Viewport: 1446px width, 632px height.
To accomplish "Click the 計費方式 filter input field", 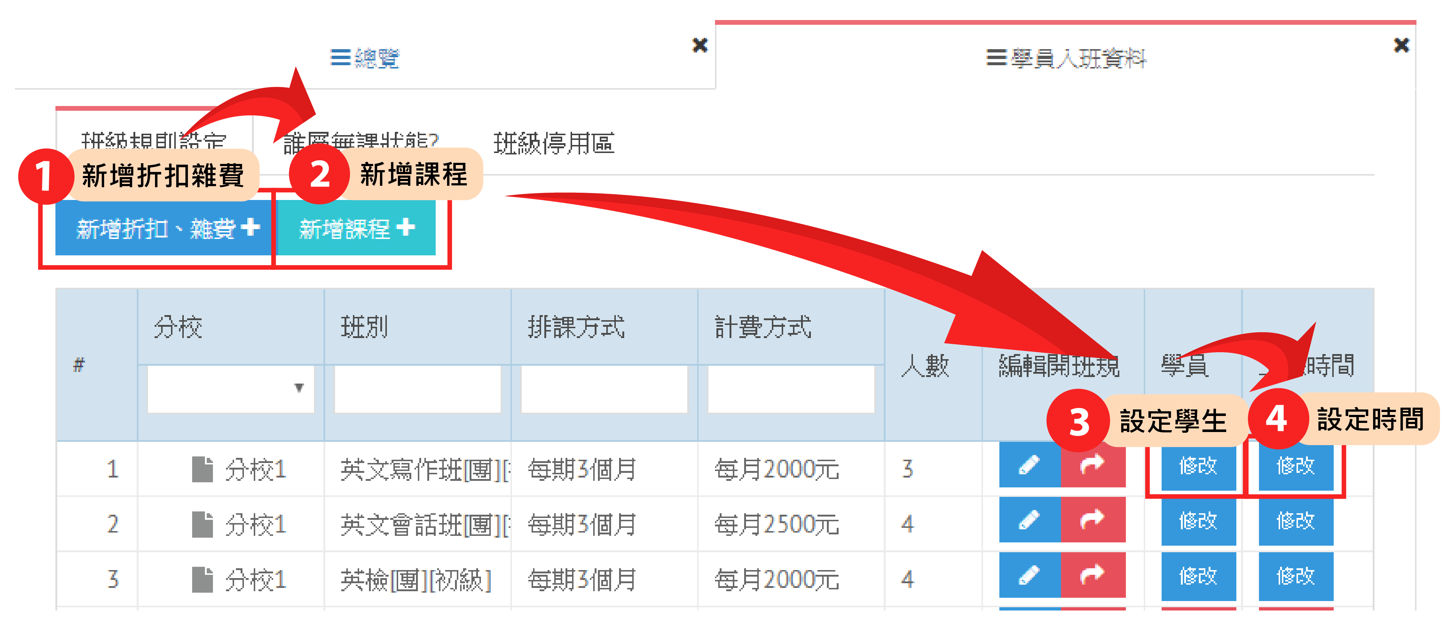I will coord(791,389).
